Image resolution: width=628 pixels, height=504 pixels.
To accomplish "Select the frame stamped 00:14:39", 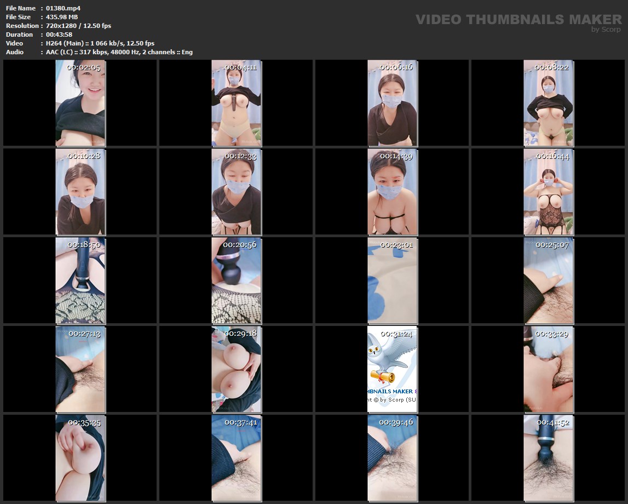I will click(392, 192).
